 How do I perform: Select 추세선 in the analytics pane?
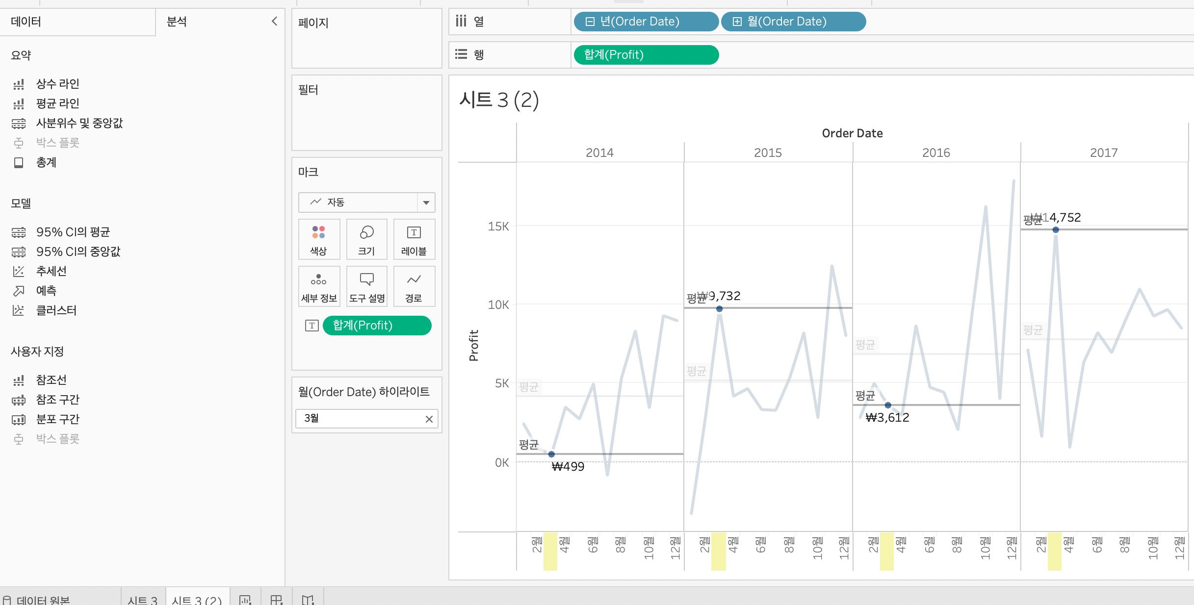click(x=51, y=271)
